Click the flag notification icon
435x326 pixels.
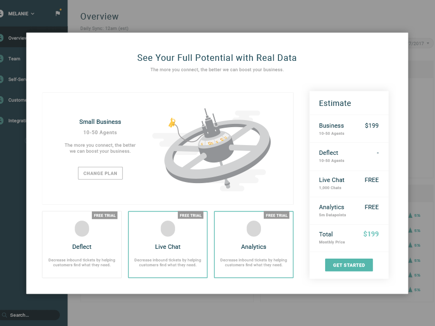pos(58,13)
